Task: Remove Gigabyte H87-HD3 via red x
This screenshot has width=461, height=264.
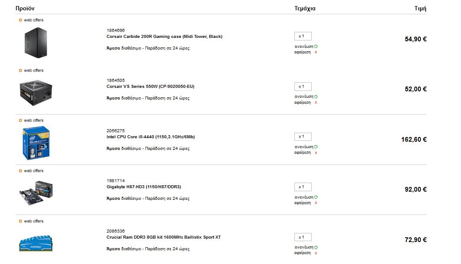Action: 316,203
